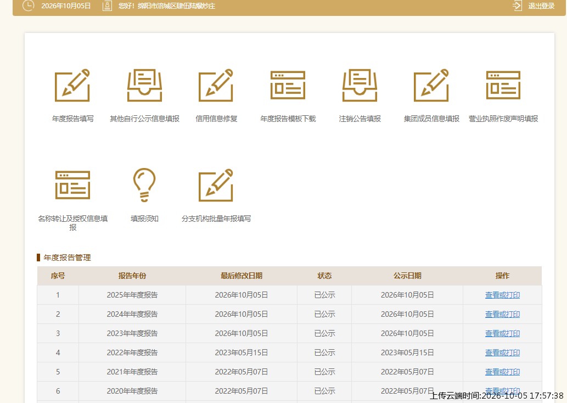View or print the 2023年年度报告

click(502, 333)
